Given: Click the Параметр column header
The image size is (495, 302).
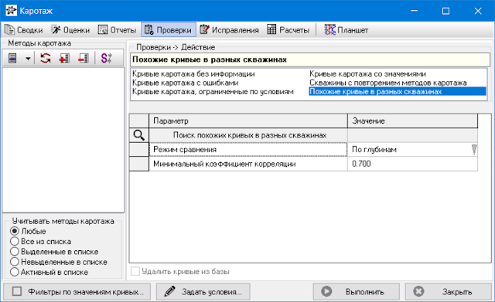Looking at the screenshot, I should click(247, 121).
